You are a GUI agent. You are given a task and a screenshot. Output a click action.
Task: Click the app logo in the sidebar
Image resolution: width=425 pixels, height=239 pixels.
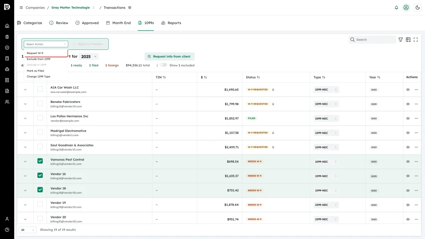7,7
